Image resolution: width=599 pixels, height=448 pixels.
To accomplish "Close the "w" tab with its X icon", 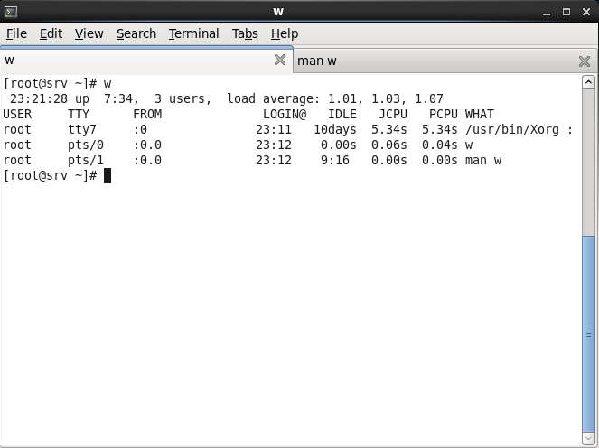I will pyautogui.click(x=280, y=61).
